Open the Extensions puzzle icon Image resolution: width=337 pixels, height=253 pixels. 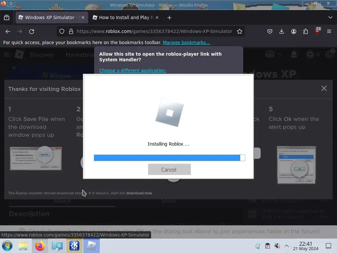[305, 31]
